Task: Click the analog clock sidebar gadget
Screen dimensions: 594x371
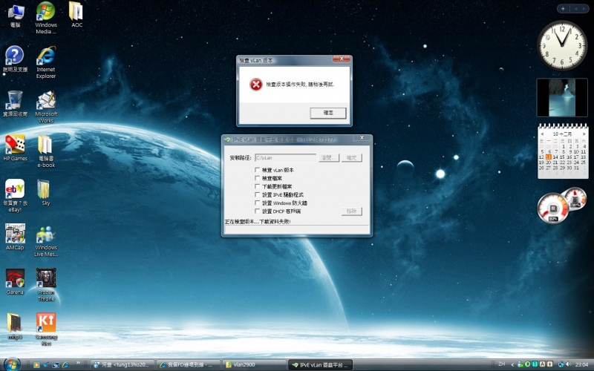Action: [562, 45]
